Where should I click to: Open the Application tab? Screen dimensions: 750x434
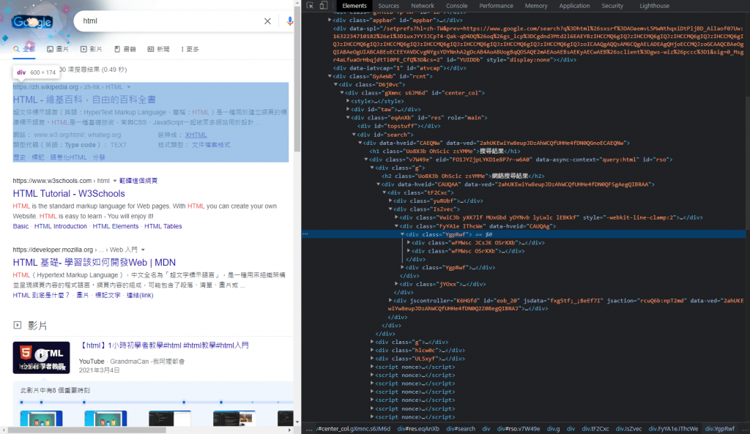574,6
